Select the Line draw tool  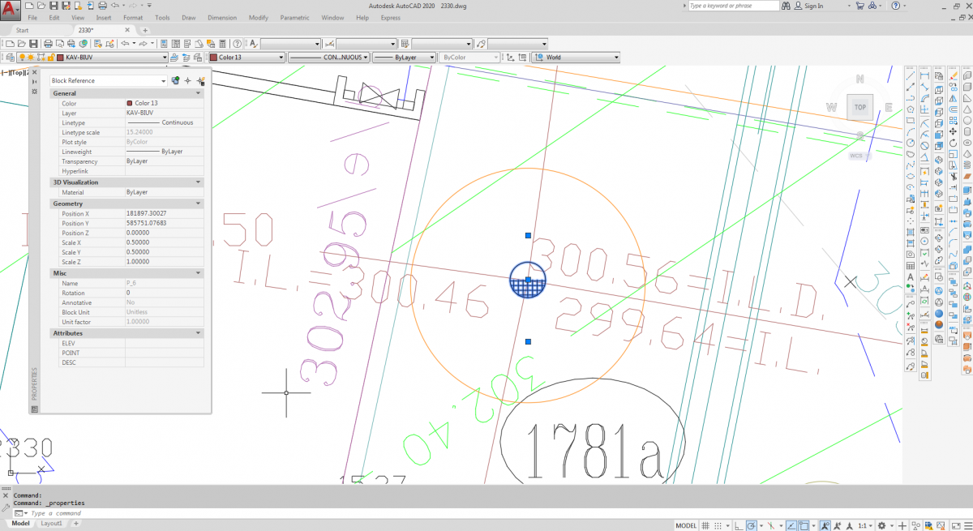click(911, 75)
